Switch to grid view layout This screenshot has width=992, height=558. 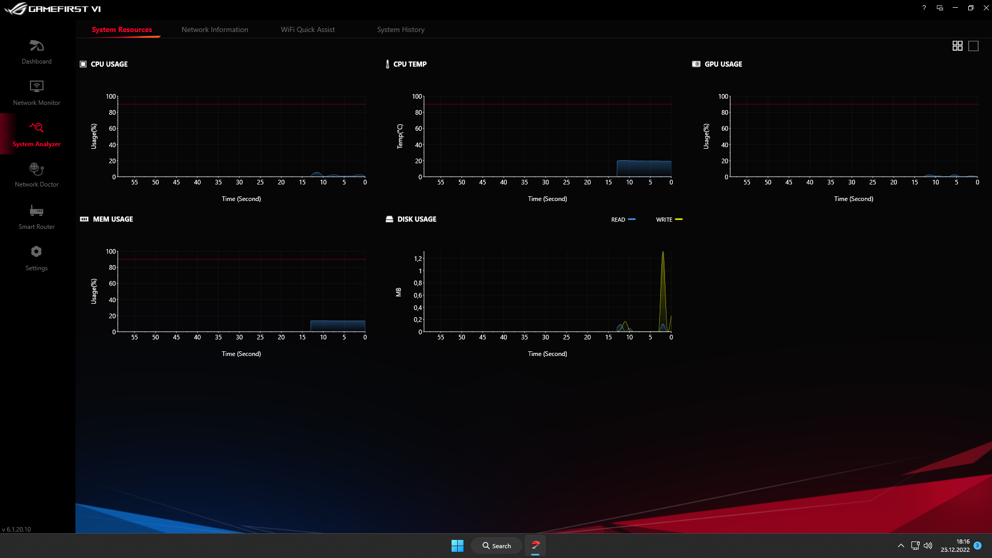(957, 45)
